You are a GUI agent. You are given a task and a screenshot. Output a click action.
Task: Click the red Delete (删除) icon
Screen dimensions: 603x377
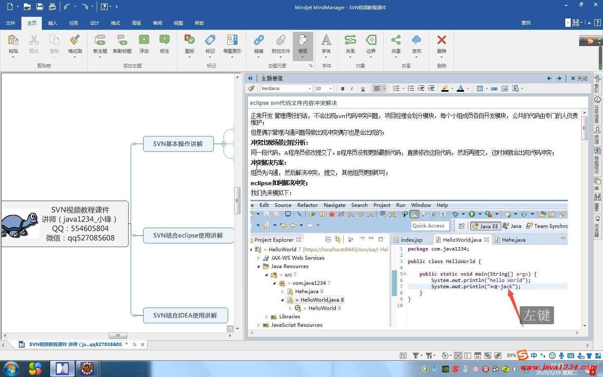pos(441,41)
